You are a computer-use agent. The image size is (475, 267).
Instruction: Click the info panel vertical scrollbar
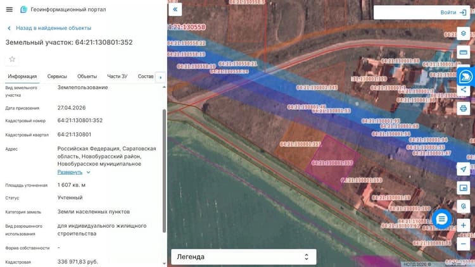coord(165,171)
